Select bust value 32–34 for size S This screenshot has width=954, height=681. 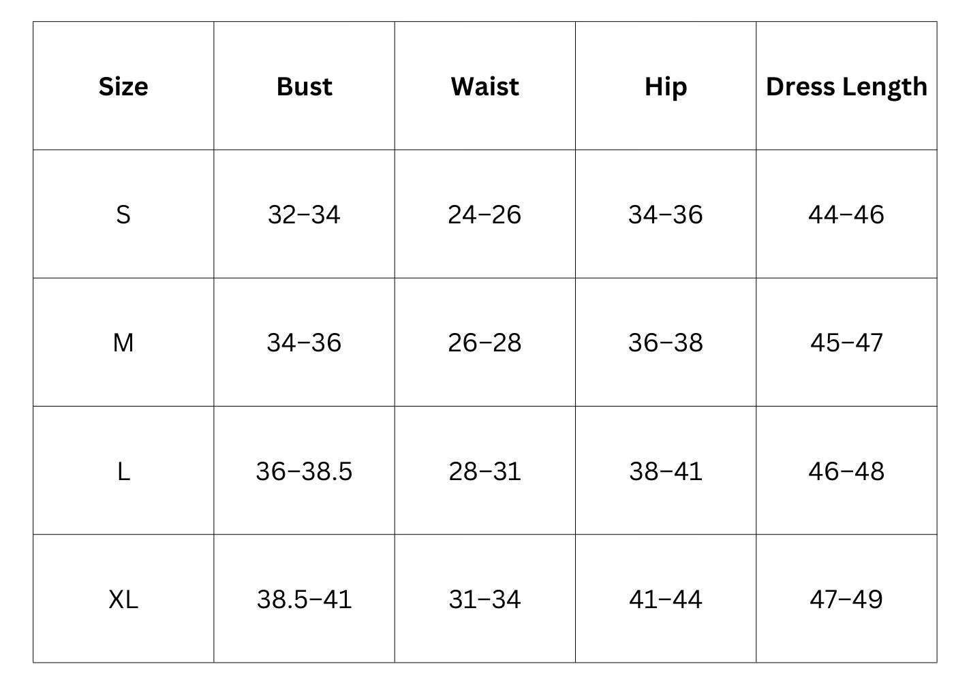[x=304, y=215]
